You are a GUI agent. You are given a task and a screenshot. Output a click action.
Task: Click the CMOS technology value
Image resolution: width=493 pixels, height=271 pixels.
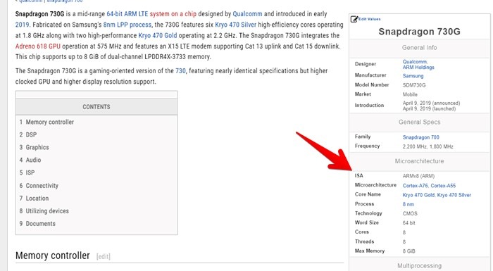(x=410, y=213)
